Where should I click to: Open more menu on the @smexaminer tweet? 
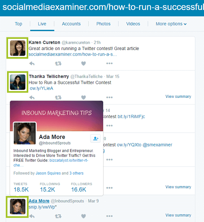(x=109, y=160)
